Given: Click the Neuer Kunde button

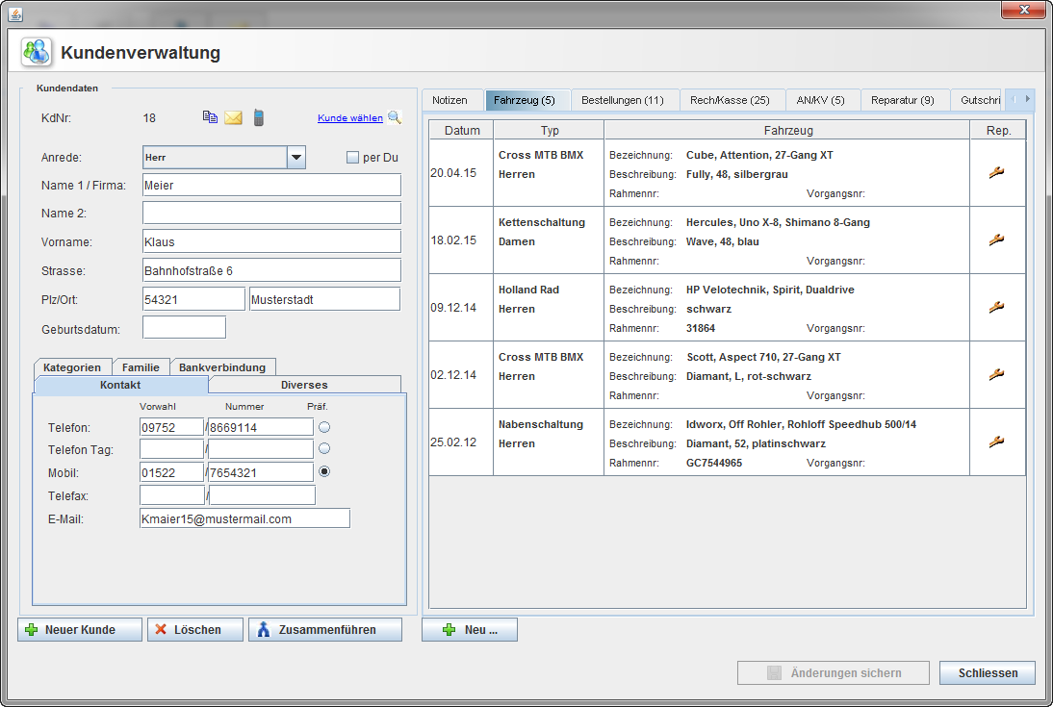Looking at the screenshot, I should pos(80,630).
